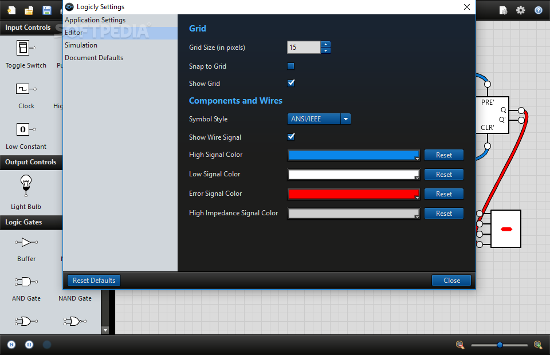Click the pause simulation button
This screenshot has height=355, width=550.
tap(29, 345)
